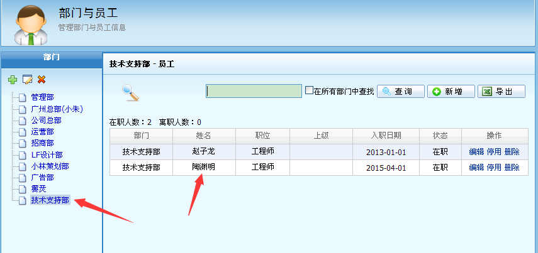Click 删除 link for 赵子龙
Image resolution: width=538 pixels, height=253 pixels.
pos(512,152)
